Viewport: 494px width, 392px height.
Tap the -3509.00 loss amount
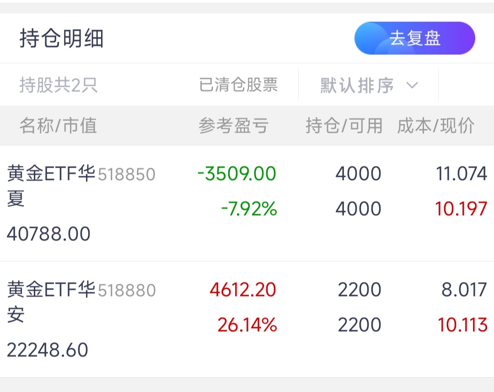(237, 174)
